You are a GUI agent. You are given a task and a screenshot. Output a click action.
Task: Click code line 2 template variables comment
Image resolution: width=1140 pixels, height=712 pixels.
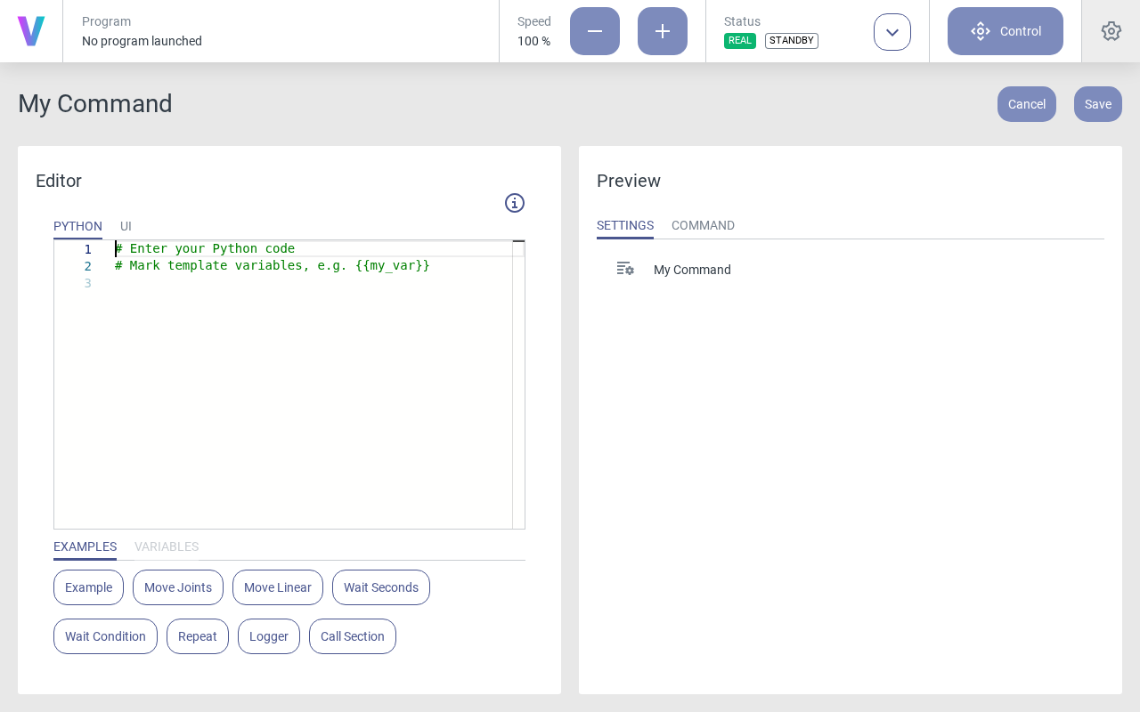click(x=273, y=265)
